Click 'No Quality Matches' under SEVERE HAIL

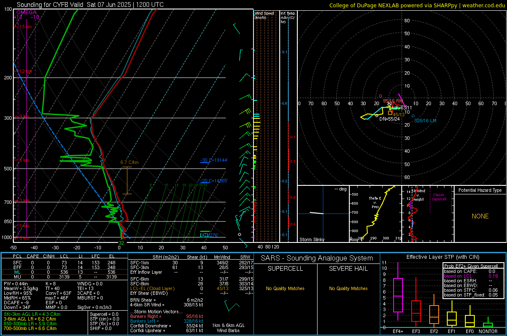point(348,288)
